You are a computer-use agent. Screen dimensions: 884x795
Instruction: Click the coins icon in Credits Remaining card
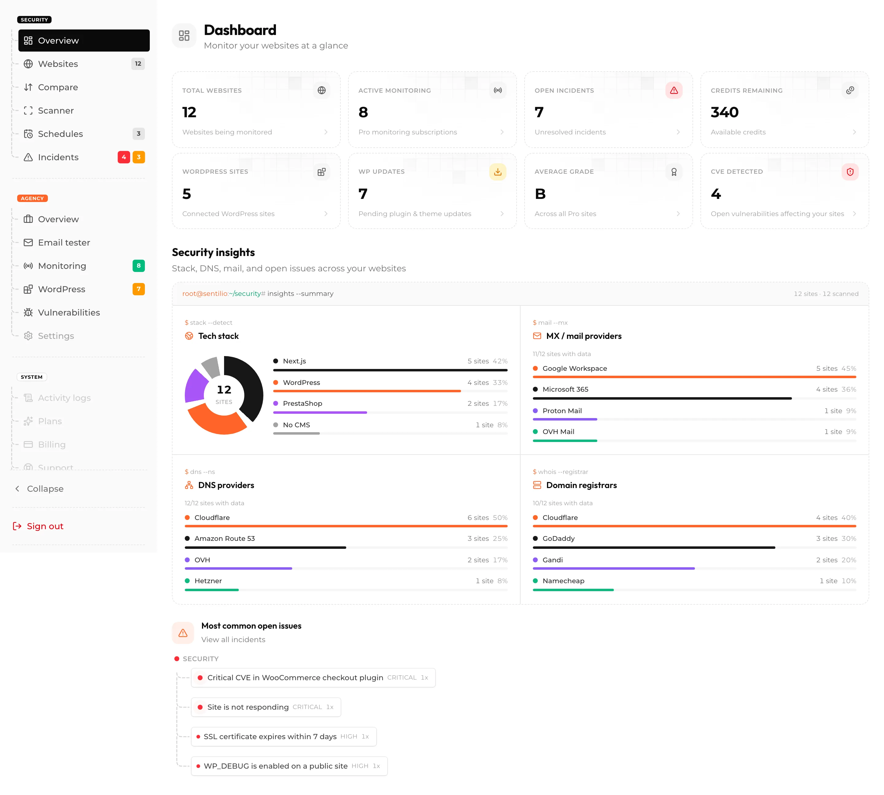coord(850,91)
